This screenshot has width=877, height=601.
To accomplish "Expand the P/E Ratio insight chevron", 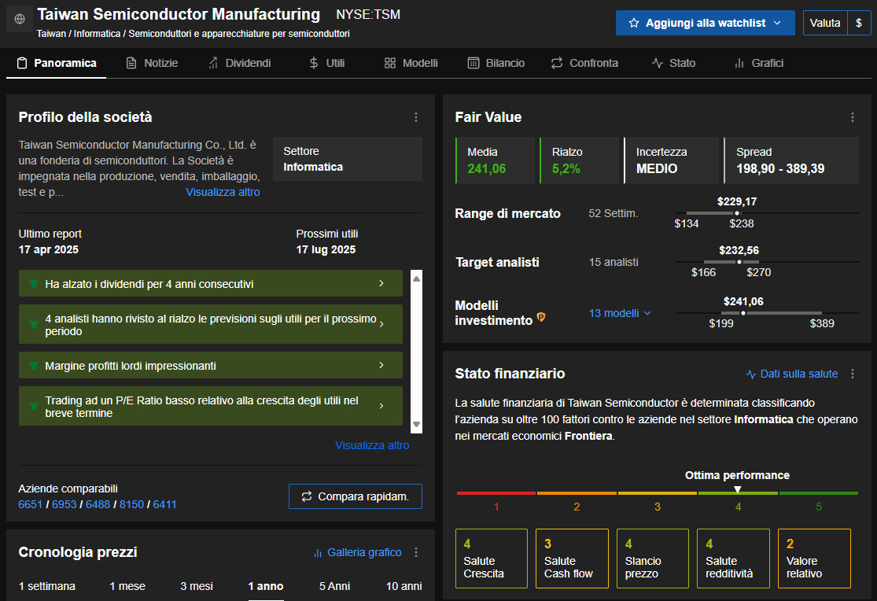I will (381, 406).
